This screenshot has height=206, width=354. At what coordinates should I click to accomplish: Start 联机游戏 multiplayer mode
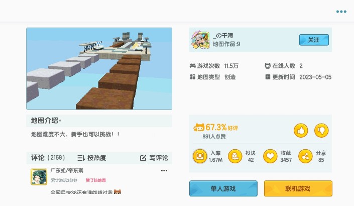(298, 188)
